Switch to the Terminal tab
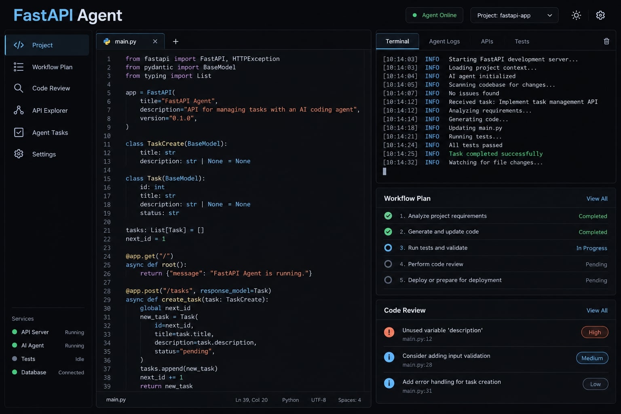 coord(397,41)
